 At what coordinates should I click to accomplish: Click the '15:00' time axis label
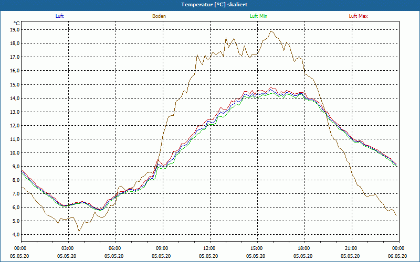pos(256,248)
